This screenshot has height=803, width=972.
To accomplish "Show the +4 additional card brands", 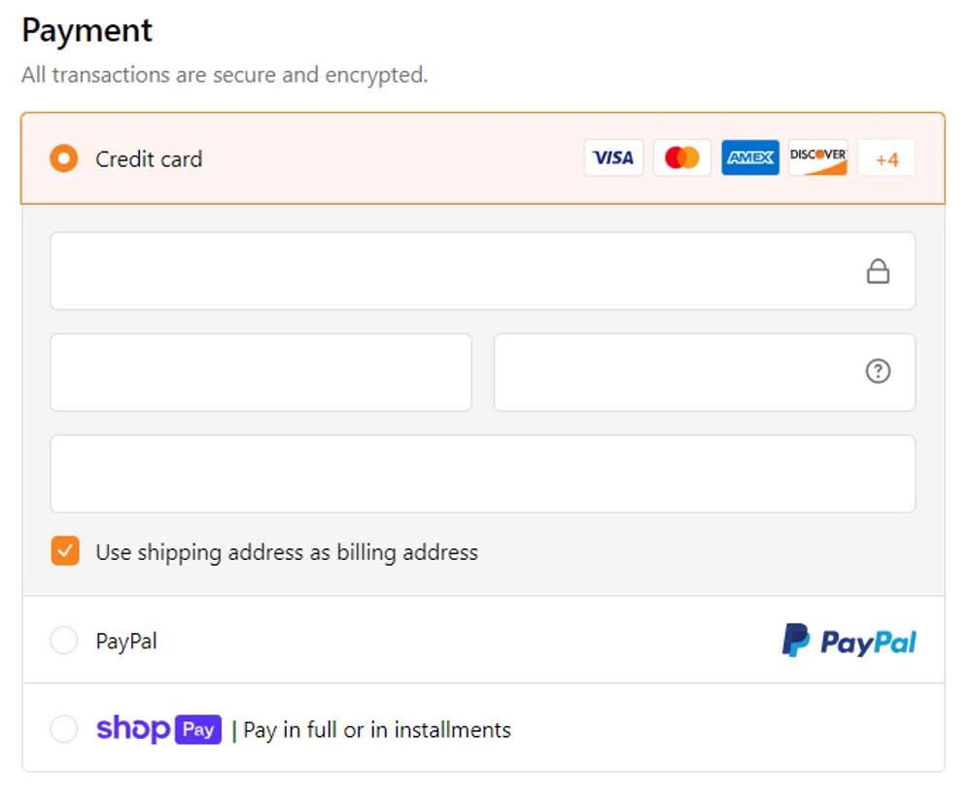I will coord(886,158).
